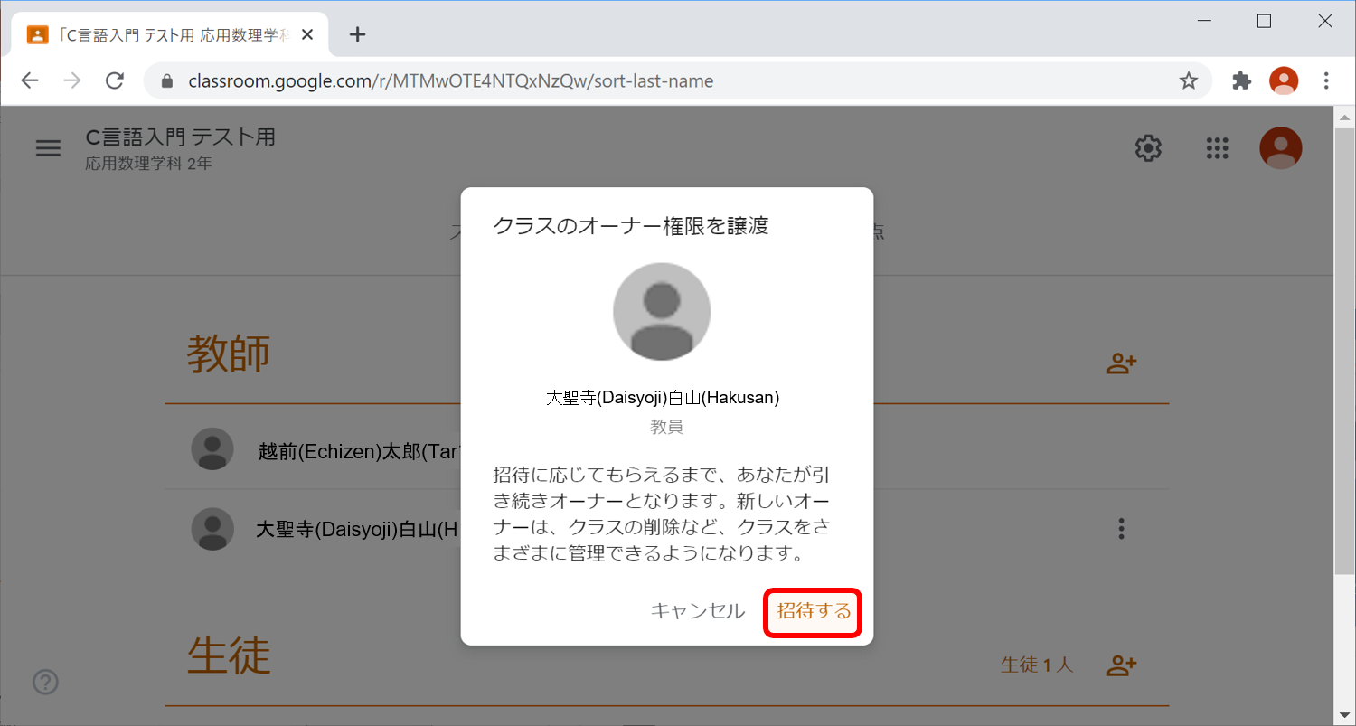Click 教師 section heading

[x=229, y=354]
